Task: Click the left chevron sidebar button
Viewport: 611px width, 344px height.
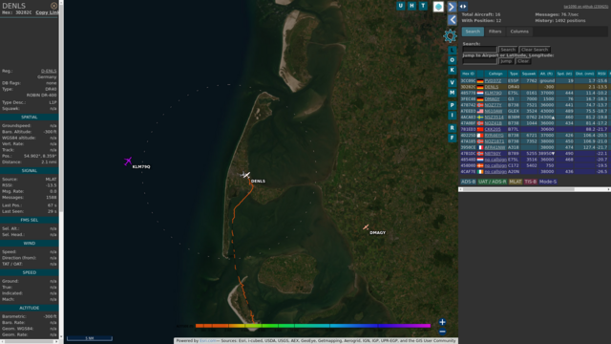Action: click(x=452, y=19)
